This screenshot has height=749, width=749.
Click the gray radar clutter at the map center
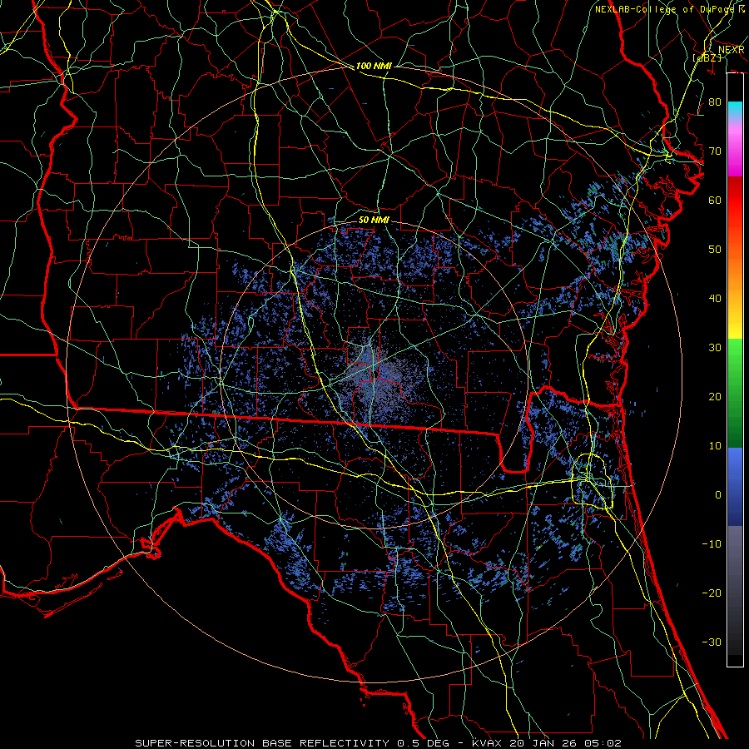pos(377,377)
